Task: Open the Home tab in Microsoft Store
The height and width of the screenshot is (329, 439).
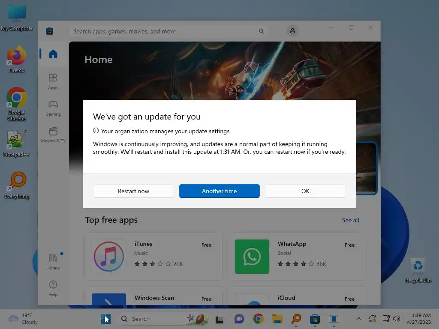Action: [53, 54]
